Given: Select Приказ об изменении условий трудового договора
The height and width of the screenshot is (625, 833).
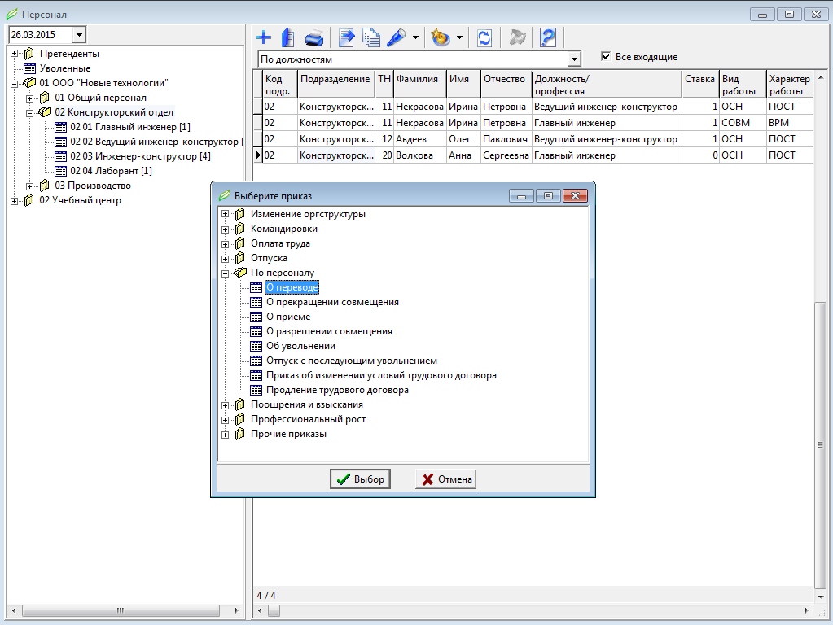Looking at the screenshot, I should pyautogui.click(x=381, y=375).
